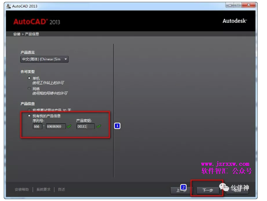Click the 许可类型 heading
This screenshot has height=201, width=267.
28,72
